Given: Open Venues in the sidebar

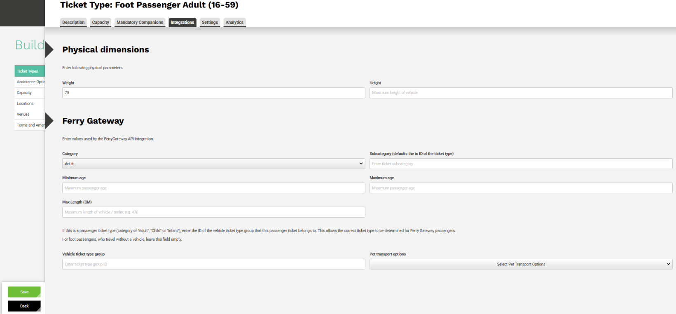Looking at the screenshot, I should pos(30,114).
